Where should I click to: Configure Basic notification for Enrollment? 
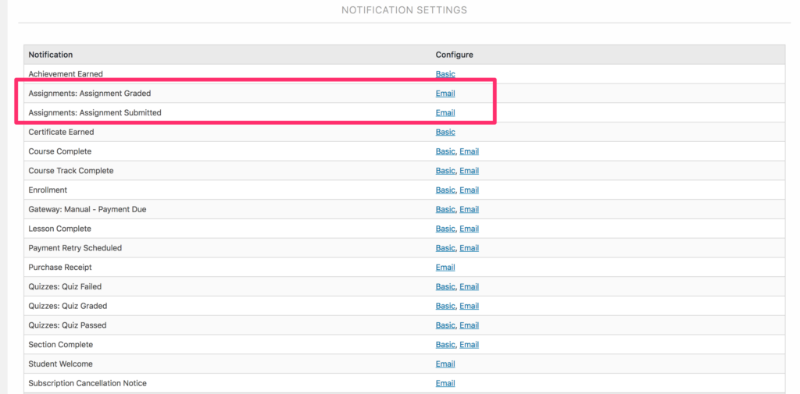click(445, 190)
